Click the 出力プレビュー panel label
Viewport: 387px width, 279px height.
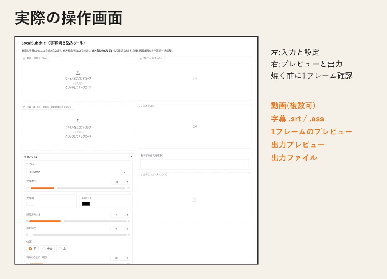click(148, 106)
